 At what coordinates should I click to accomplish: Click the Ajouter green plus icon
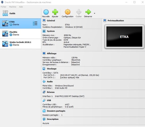pos(55,12)
